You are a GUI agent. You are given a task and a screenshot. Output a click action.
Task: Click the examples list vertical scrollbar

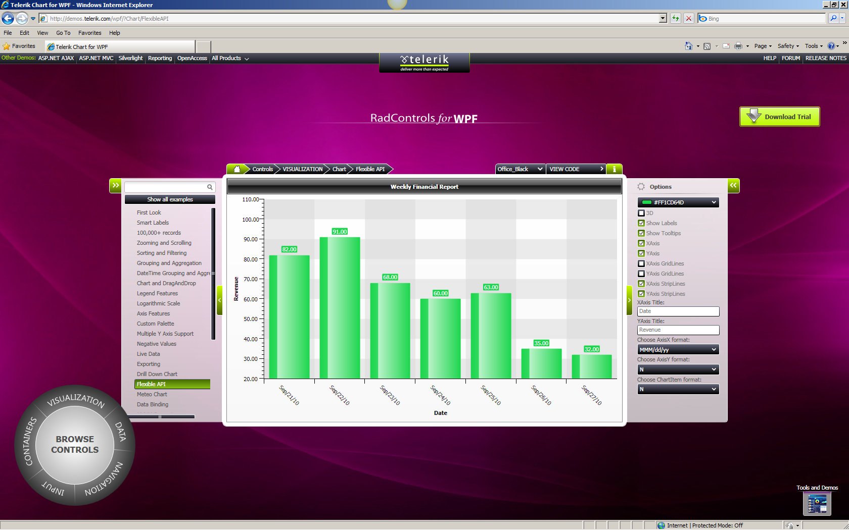[x=213, y=274]
